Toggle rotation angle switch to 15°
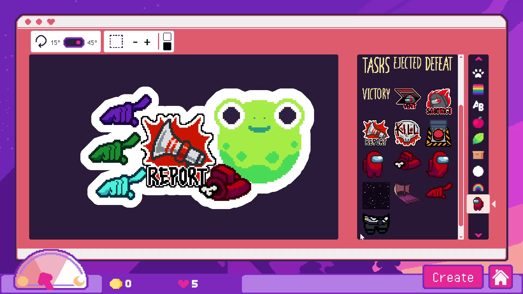This screenshot has width=523, height=294. (x=74, y=42)
